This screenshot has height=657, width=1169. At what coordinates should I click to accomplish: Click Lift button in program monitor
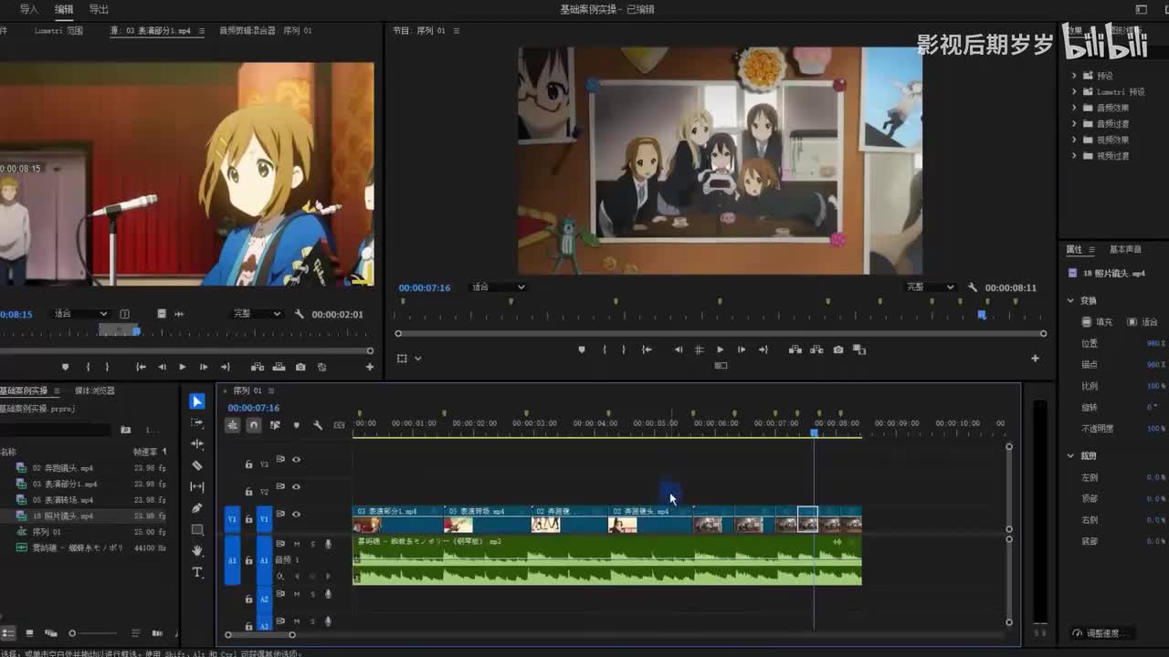(795, 349)
